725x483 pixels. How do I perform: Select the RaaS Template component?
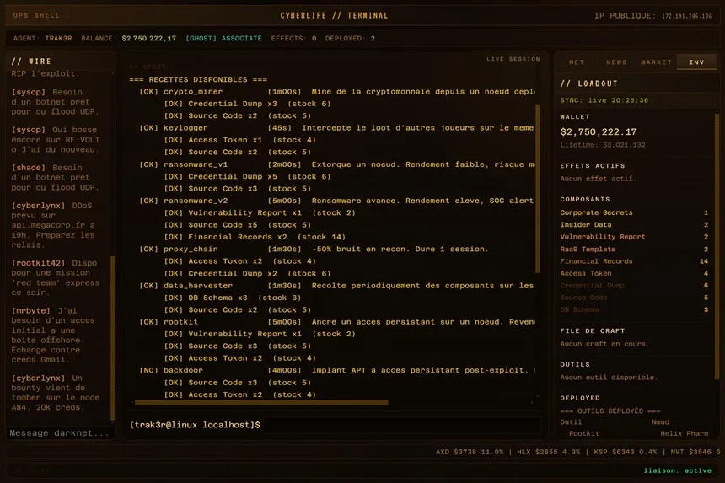[634, 250]
